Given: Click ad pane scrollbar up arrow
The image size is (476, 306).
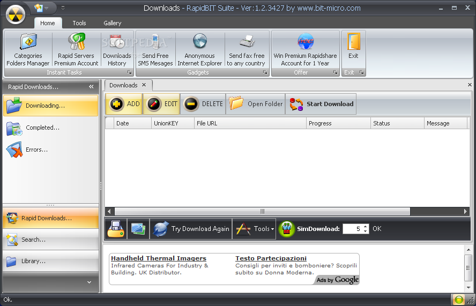Looking at the screenshot, I should pyautogui.click(x=468, y=250).
